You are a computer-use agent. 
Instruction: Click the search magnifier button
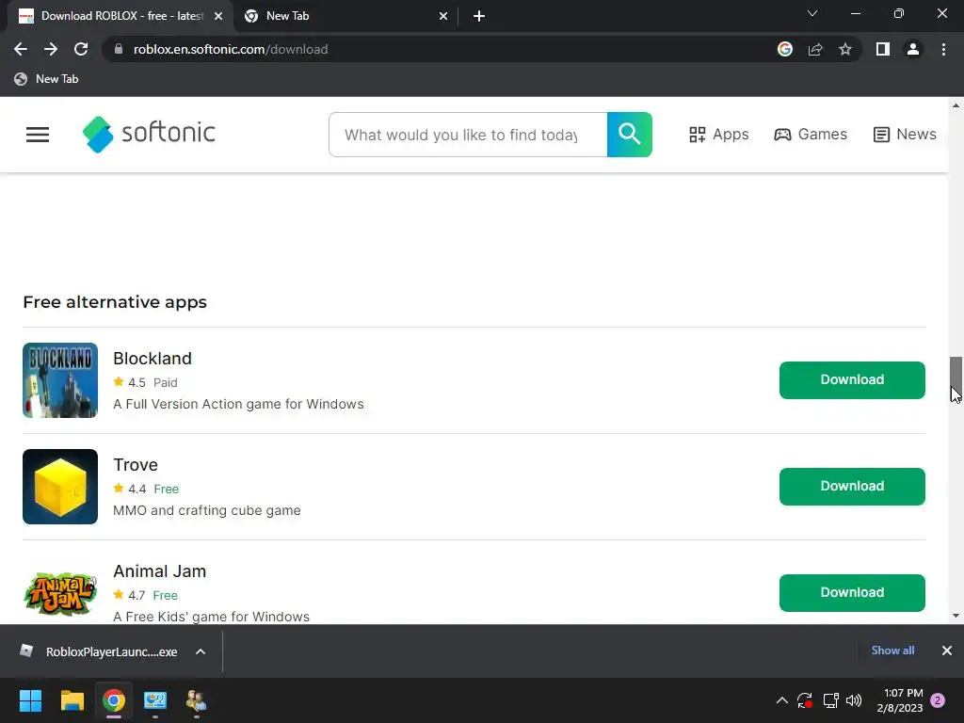tap(630, 134)
